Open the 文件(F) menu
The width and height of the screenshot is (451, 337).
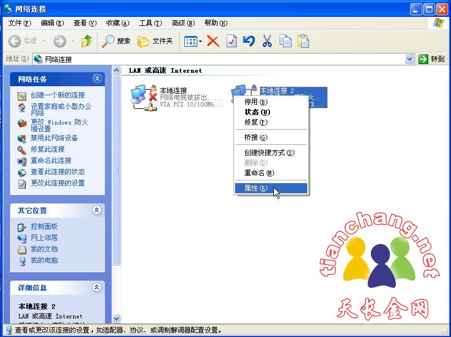[x=20, y=23]
